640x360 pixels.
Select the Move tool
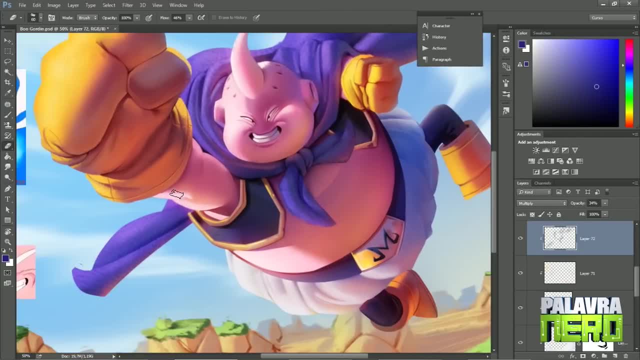tap(7, 40)
